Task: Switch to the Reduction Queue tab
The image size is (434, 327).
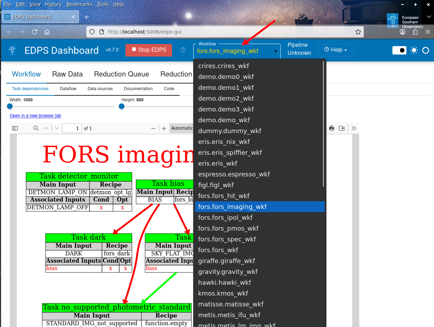Action: 122,74
